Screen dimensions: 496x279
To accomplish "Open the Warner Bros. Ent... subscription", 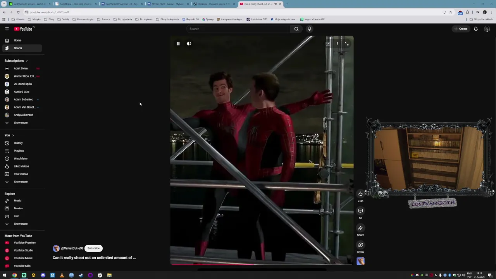I will (x=21, y=76).
